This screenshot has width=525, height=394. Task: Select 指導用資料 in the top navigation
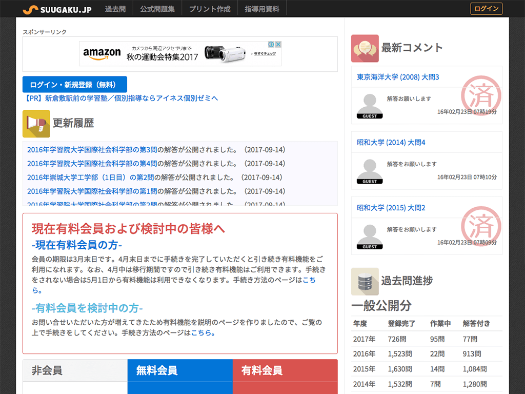(262, 9)
